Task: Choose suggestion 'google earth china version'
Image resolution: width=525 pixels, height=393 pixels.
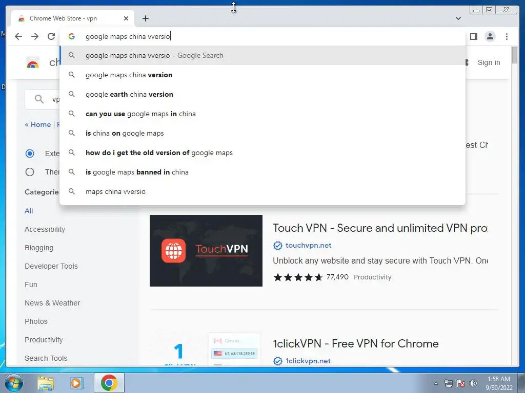Action: [x=262, y=94]
